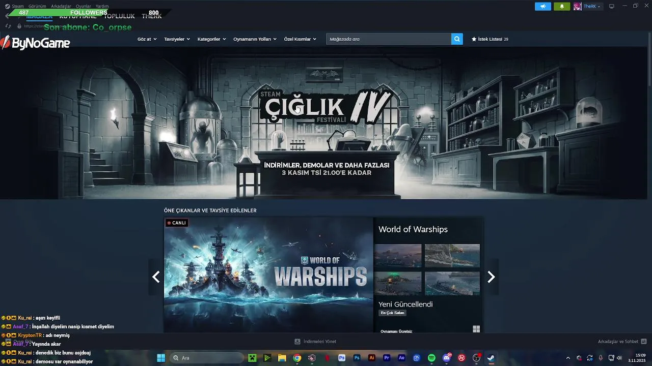
Task: Click in the Mağazada ara search field
Action: tap(389, 39)
